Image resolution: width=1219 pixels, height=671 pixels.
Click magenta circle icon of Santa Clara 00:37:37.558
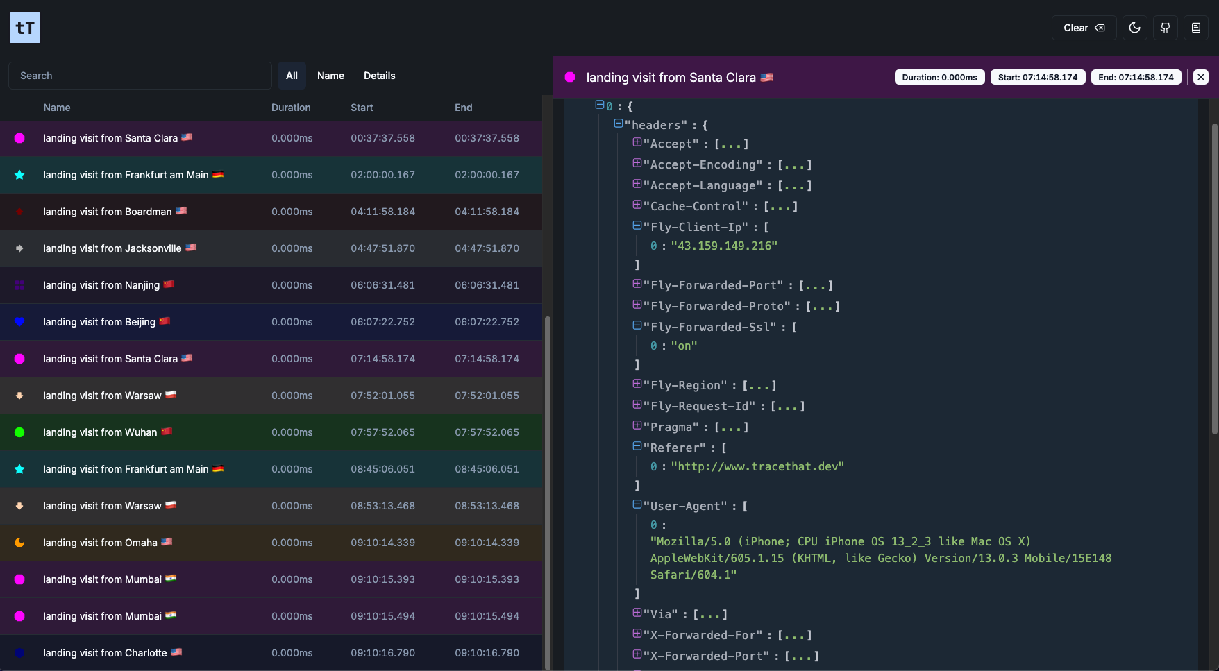19,138
